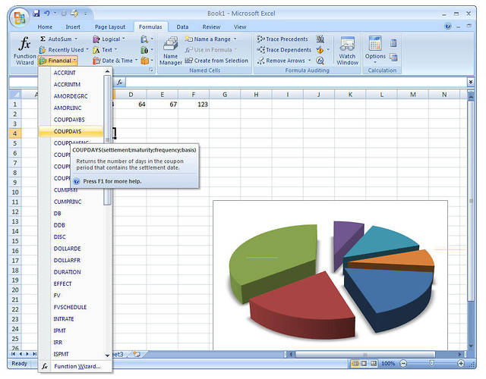Click Calculate Now icon
Viewport: 486px width, 379px height.
(x=393, y=43)
